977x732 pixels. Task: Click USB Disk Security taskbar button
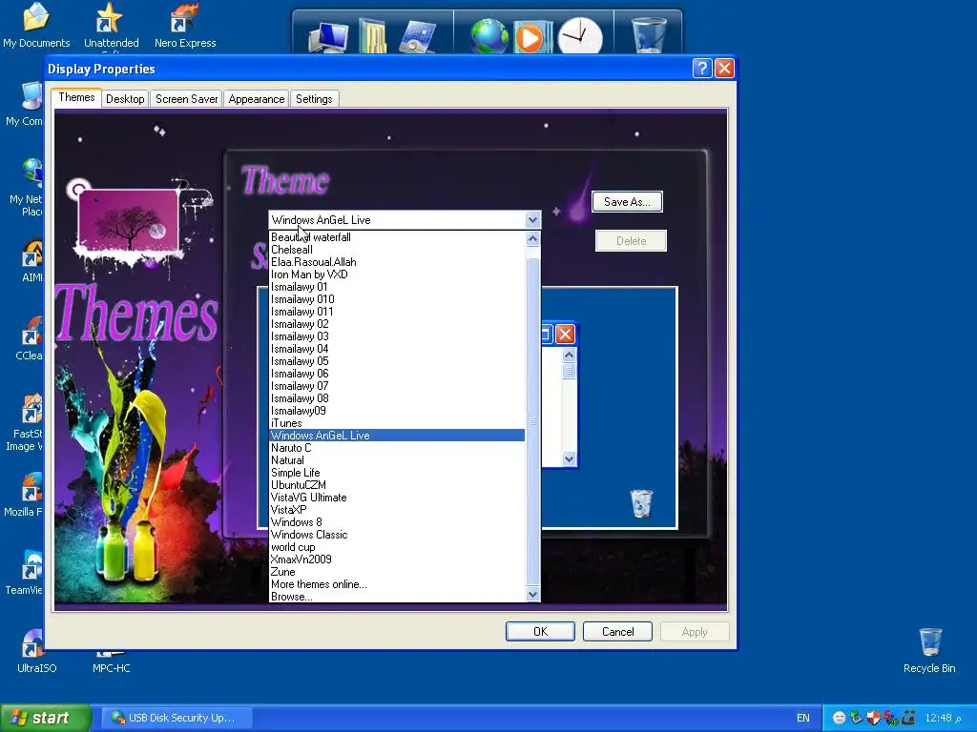177,718
